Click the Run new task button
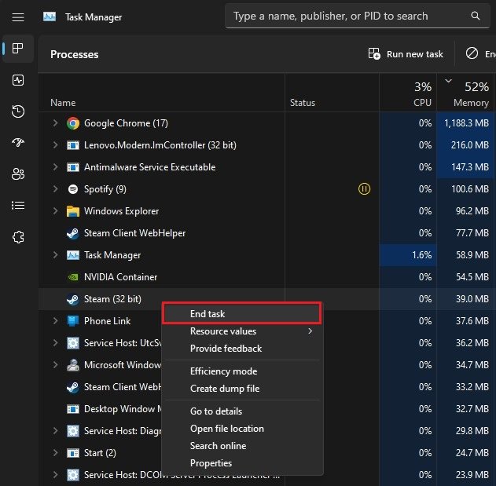496x486 pixels. click(x=406, y=54)
